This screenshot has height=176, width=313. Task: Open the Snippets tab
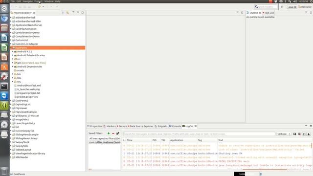[x=161, y=126]
